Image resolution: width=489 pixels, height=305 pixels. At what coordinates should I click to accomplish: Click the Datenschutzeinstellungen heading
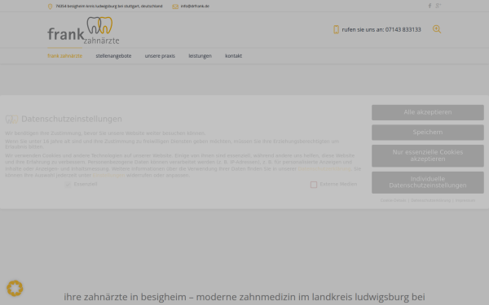72,119
